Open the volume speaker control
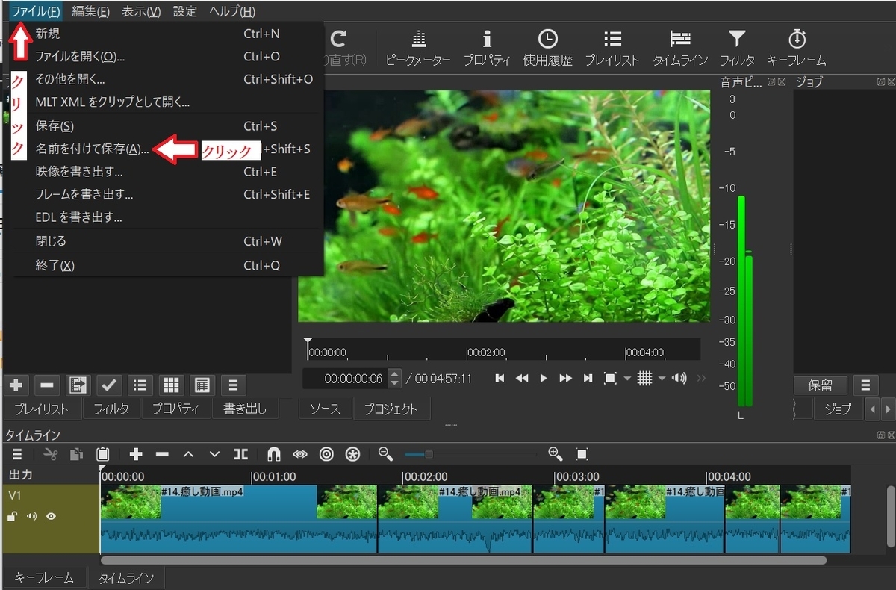 (x=679, y=379)
